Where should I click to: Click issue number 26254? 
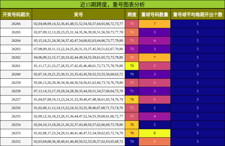pyautogui.click(x=16, y=125)
